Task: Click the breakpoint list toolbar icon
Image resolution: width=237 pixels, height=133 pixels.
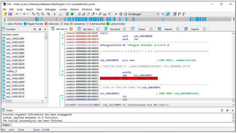Action: click(x=175, y=14)
